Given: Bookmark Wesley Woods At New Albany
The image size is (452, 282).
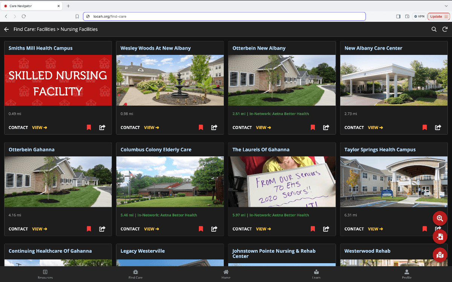Looking at the screenshot, I should tap(201, 127).
